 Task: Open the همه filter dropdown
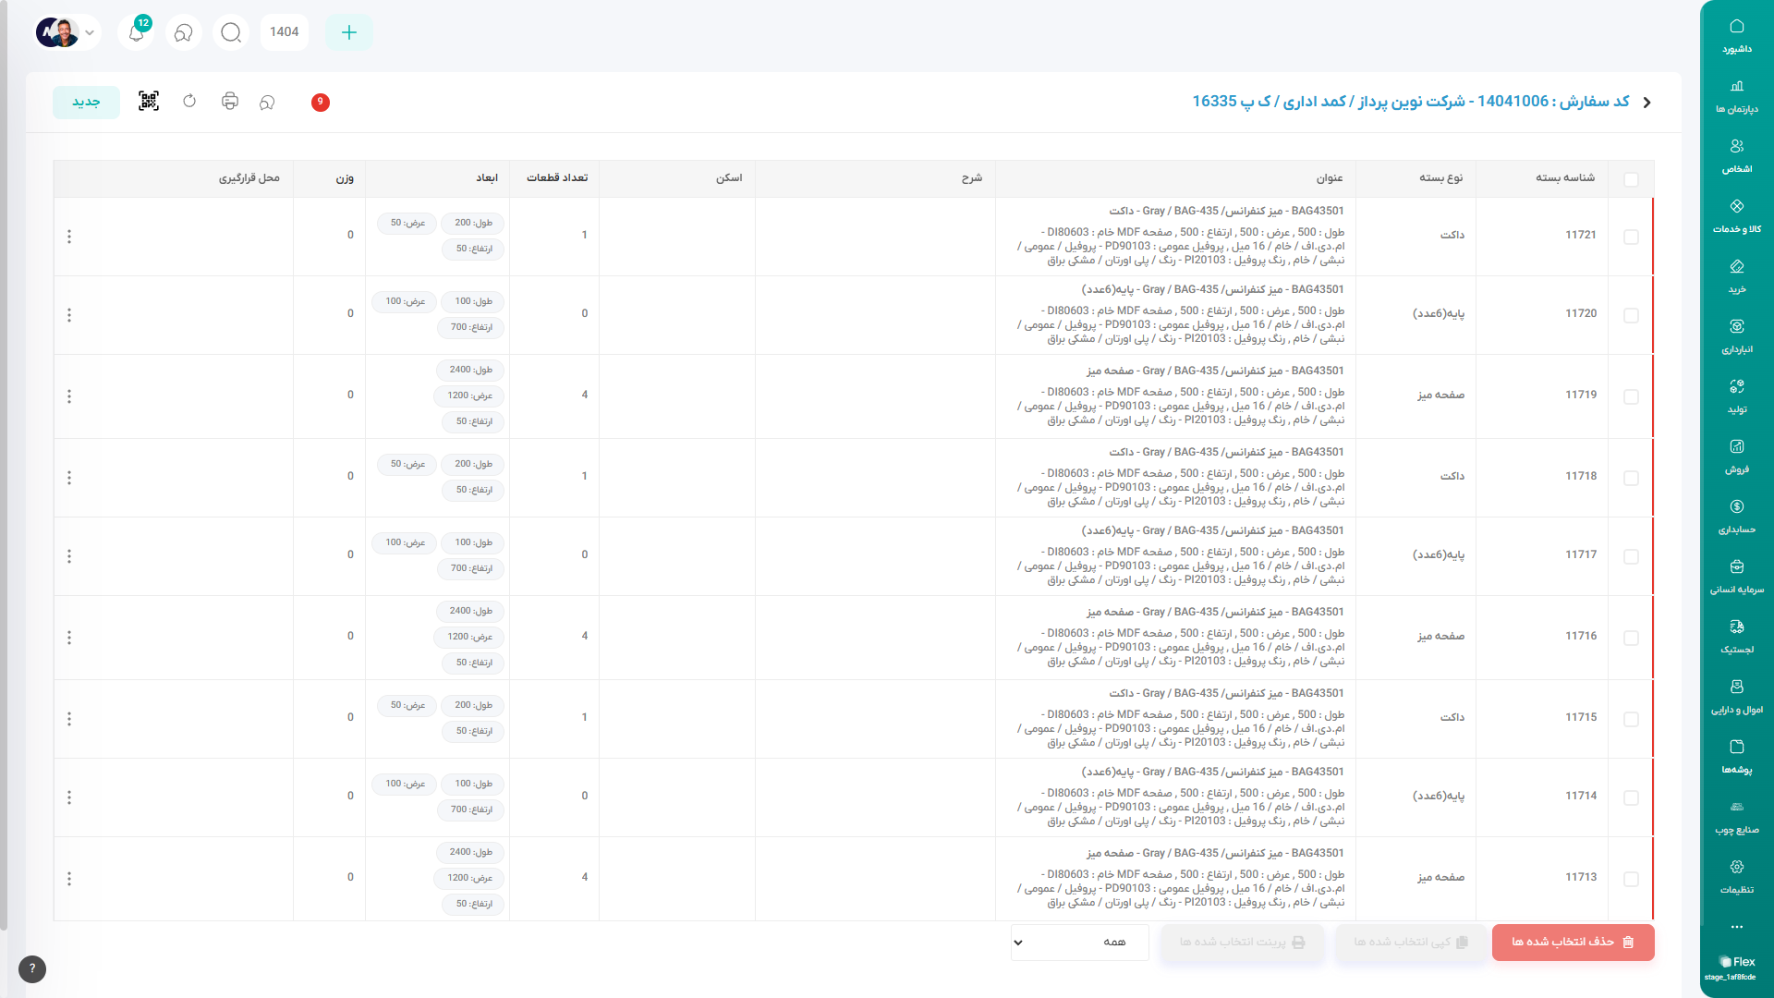(x=1079, y=943)
